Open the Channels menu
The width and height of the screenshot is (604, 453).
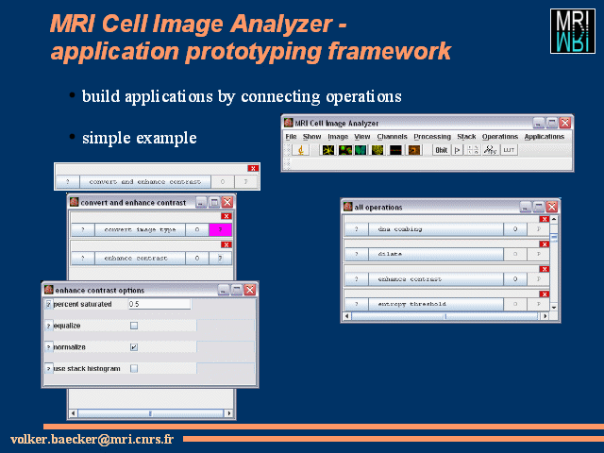coord(393,136)
